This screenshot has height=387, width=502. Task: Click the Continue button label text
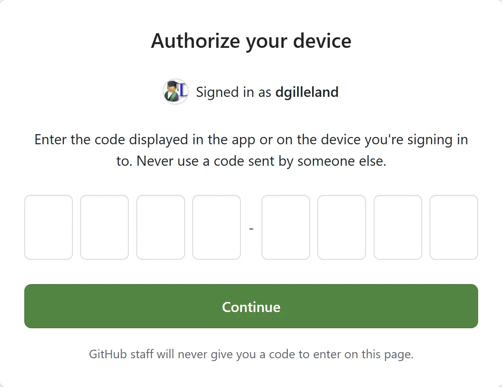(251, 307)
